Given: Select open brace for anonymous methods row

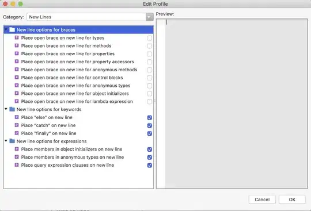Looking at the screenshot, I should [78, 70].
